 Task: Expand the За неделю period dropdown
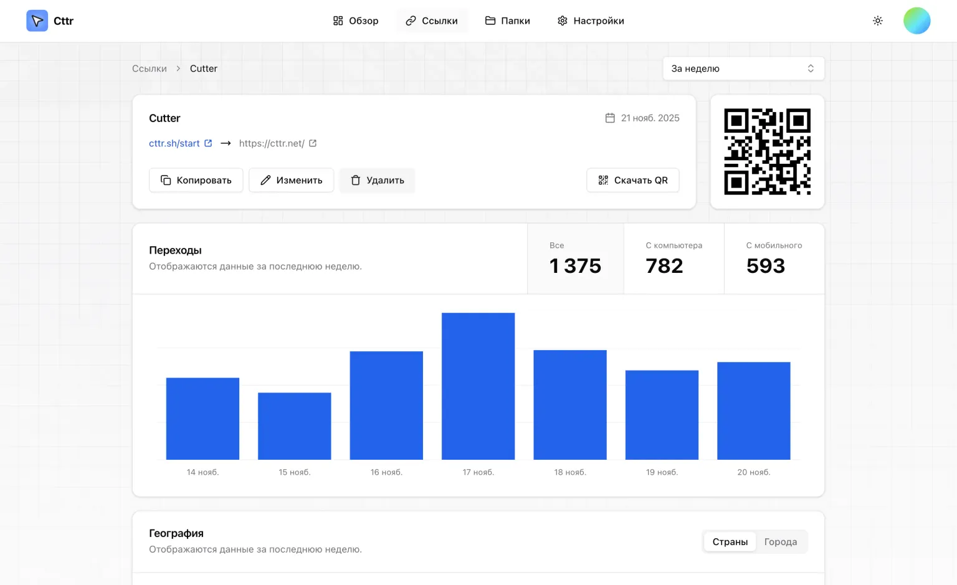click(743, 69)
